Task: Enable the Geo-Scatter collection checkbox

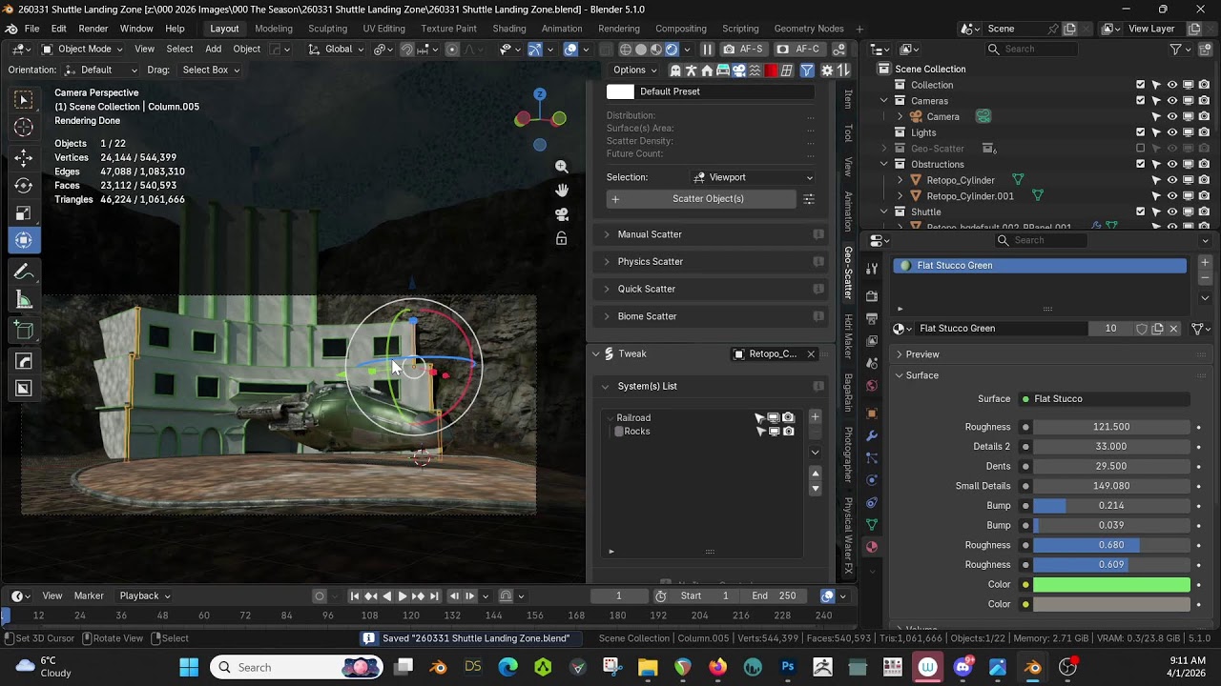Action: [x=1140, y=149]
